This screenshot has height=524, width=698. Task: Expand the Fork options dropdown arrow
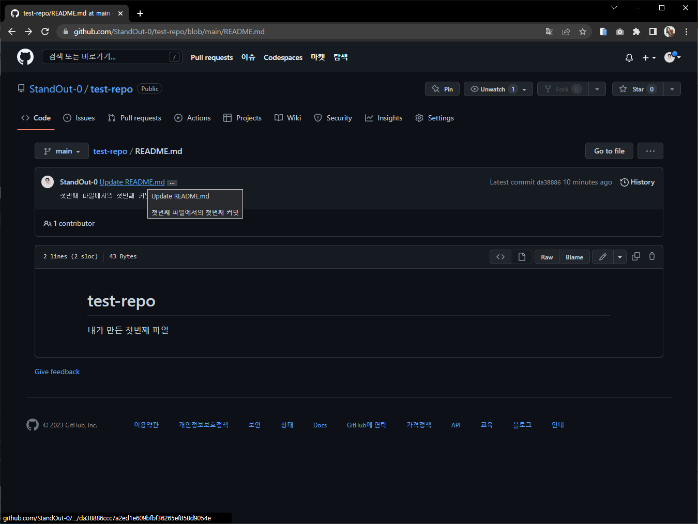click(597, 89)
